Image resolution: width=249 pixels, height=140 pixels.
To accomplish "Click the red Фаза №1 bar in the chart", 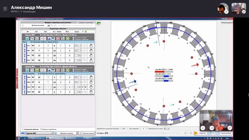I will point(159,72).
